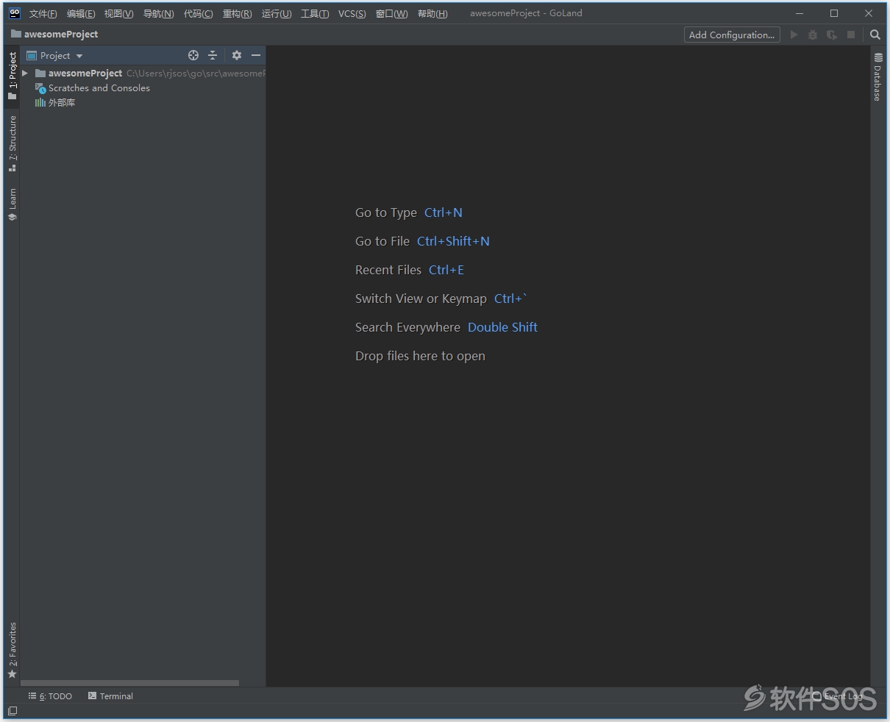Click the Ctrl+N shortcut text
Viewport: 890px width, 722px height.
point(444,212)
